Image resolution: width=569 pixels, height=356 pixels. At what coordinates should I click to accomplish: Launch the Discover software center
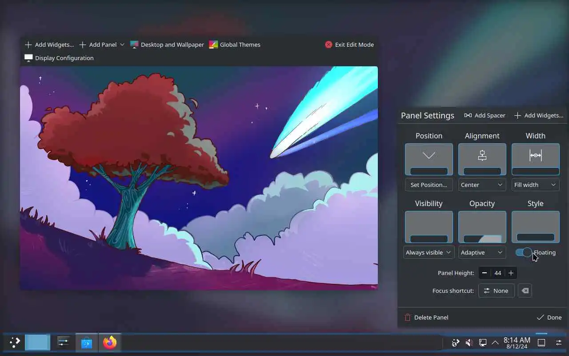(86, 342)
